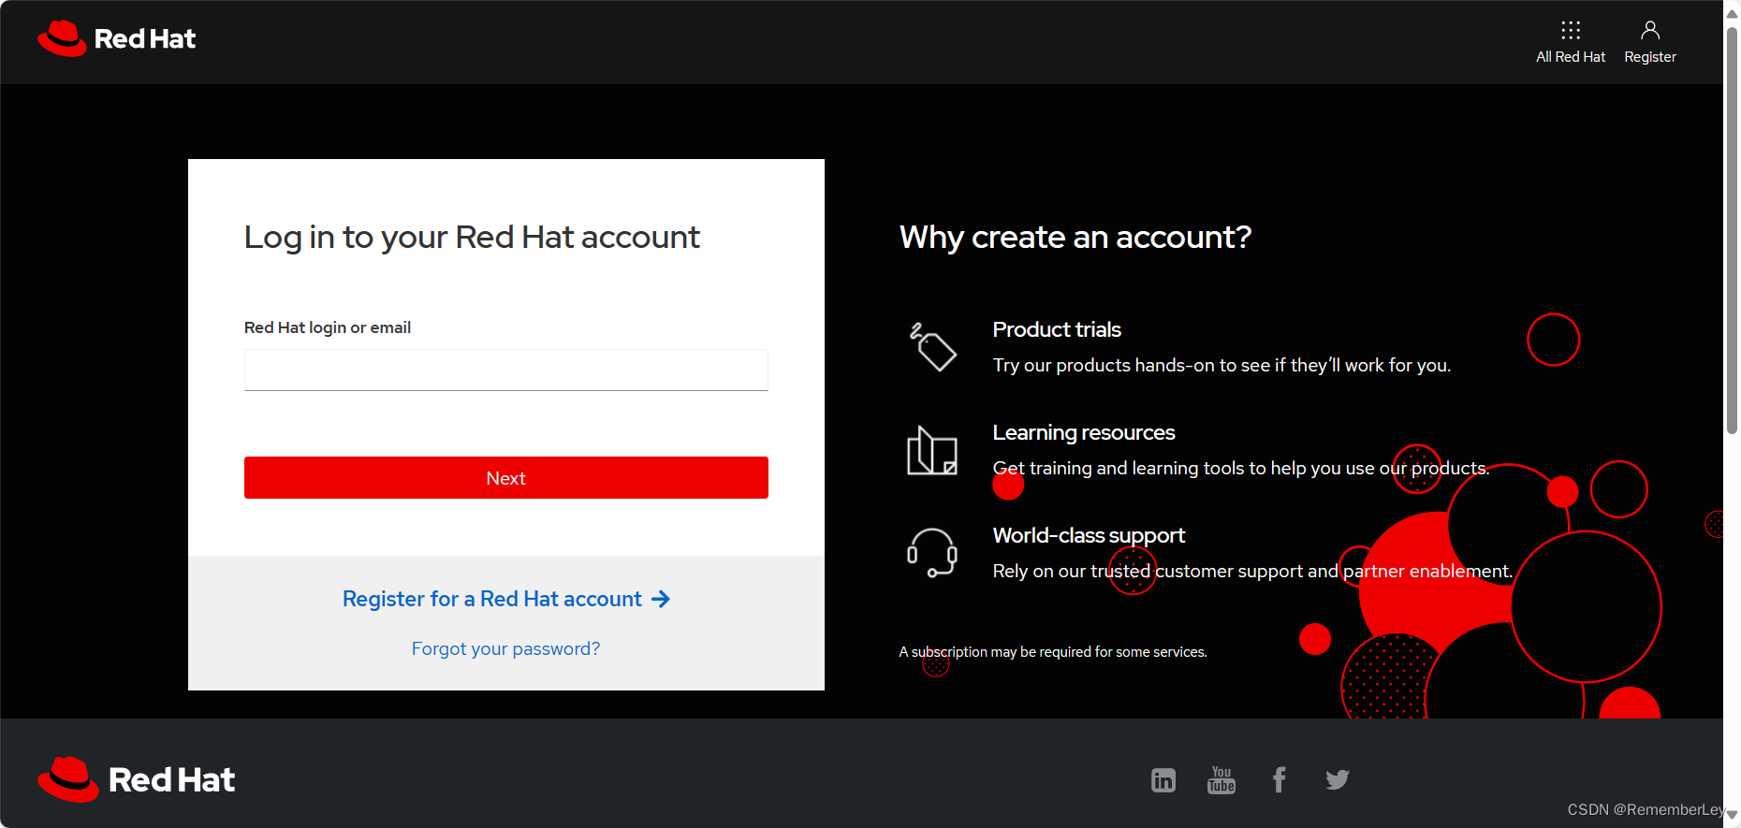Open Red Hat YouTube channel
Viewport: 1741px width, 828px height.
tap(1222, 779)
